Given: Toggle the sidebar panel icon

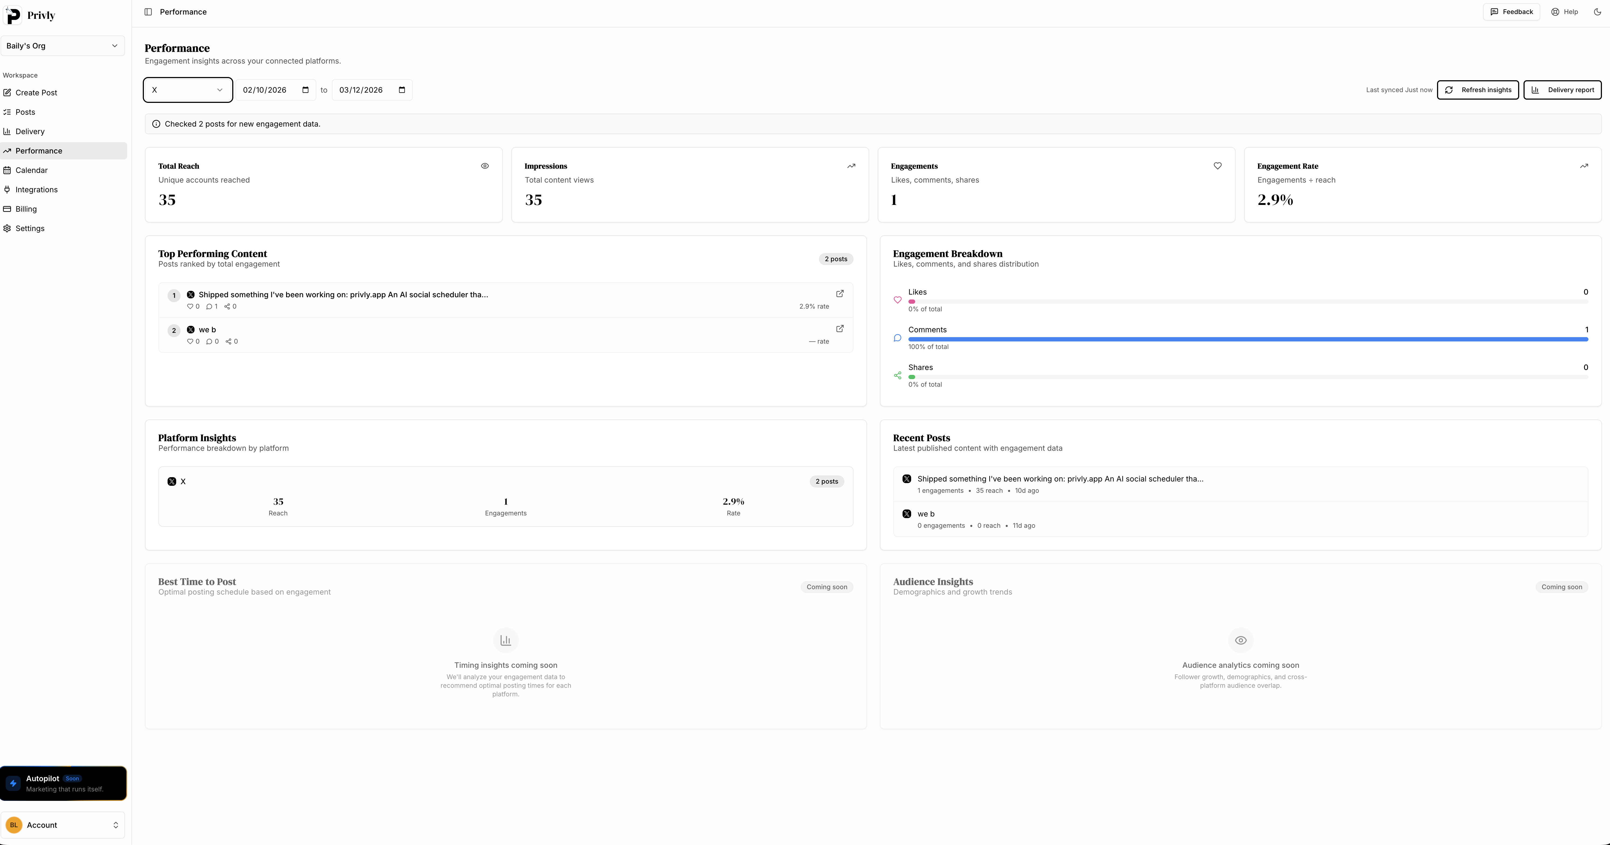Looking at the screenshot, I should (x=148, y=12).
